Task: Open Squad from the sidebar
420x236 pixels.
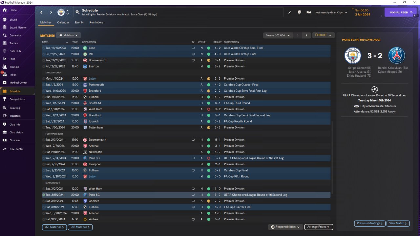Action: point(13,20)
